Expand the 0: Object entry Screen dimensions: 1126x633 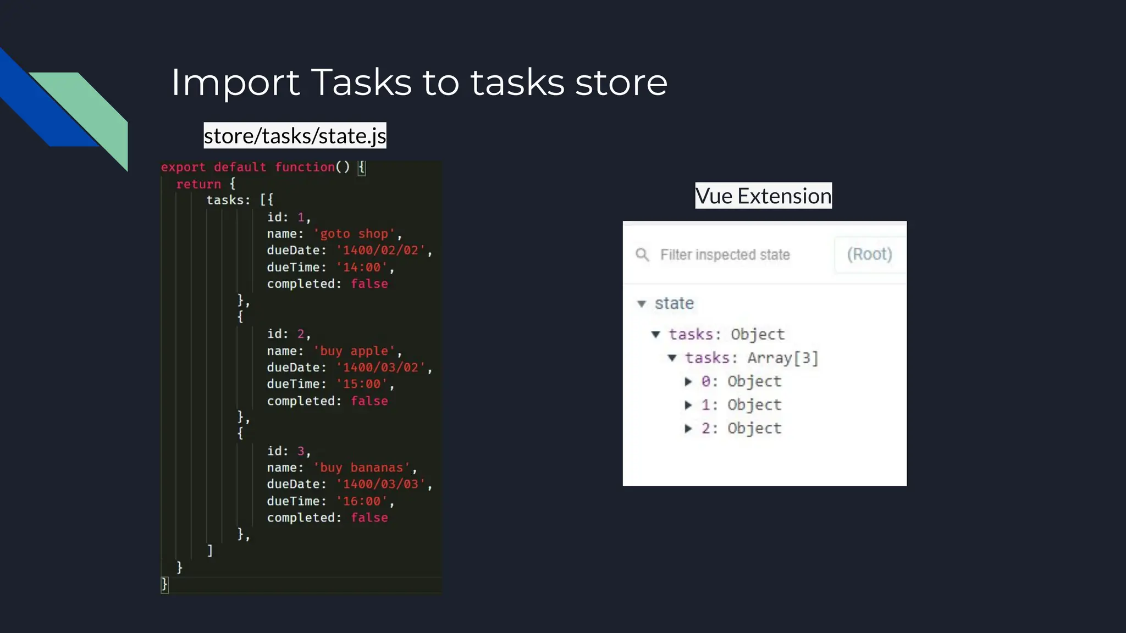coord(688,381)
